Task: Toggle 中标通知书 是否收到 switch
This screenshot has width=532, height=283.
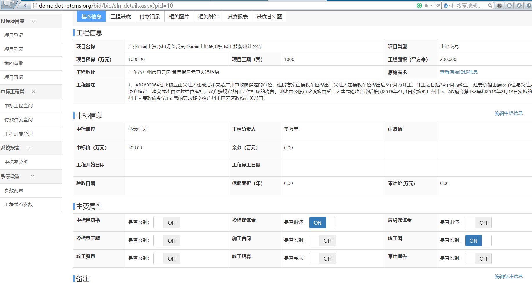Action: pyautogui.click(x=167, y=223)
